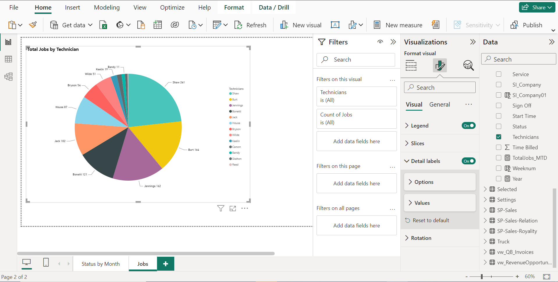Switch to Table view in left sidebar

(x=8, y=59)
